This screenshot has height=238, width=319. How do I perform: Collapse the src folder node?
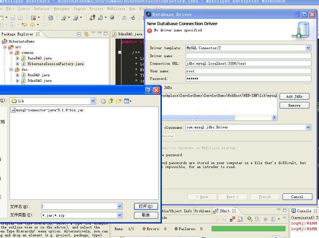5,47
